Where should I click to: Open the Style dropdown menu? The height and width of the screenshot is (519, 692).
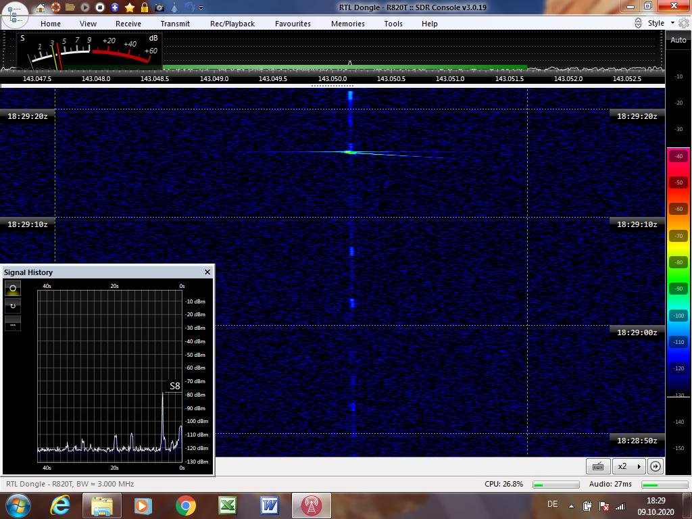coord(661,23)
